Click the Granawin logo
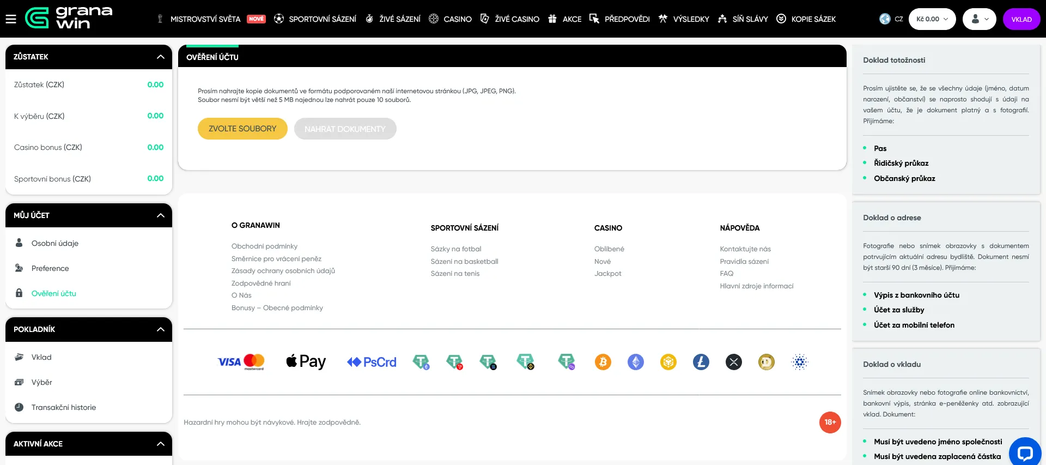Viewport: 1046px width, 465px height. click(x=69, y=18)
